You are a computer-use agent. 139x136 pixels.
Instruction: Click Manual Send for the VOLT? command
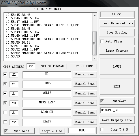point(85,93)
